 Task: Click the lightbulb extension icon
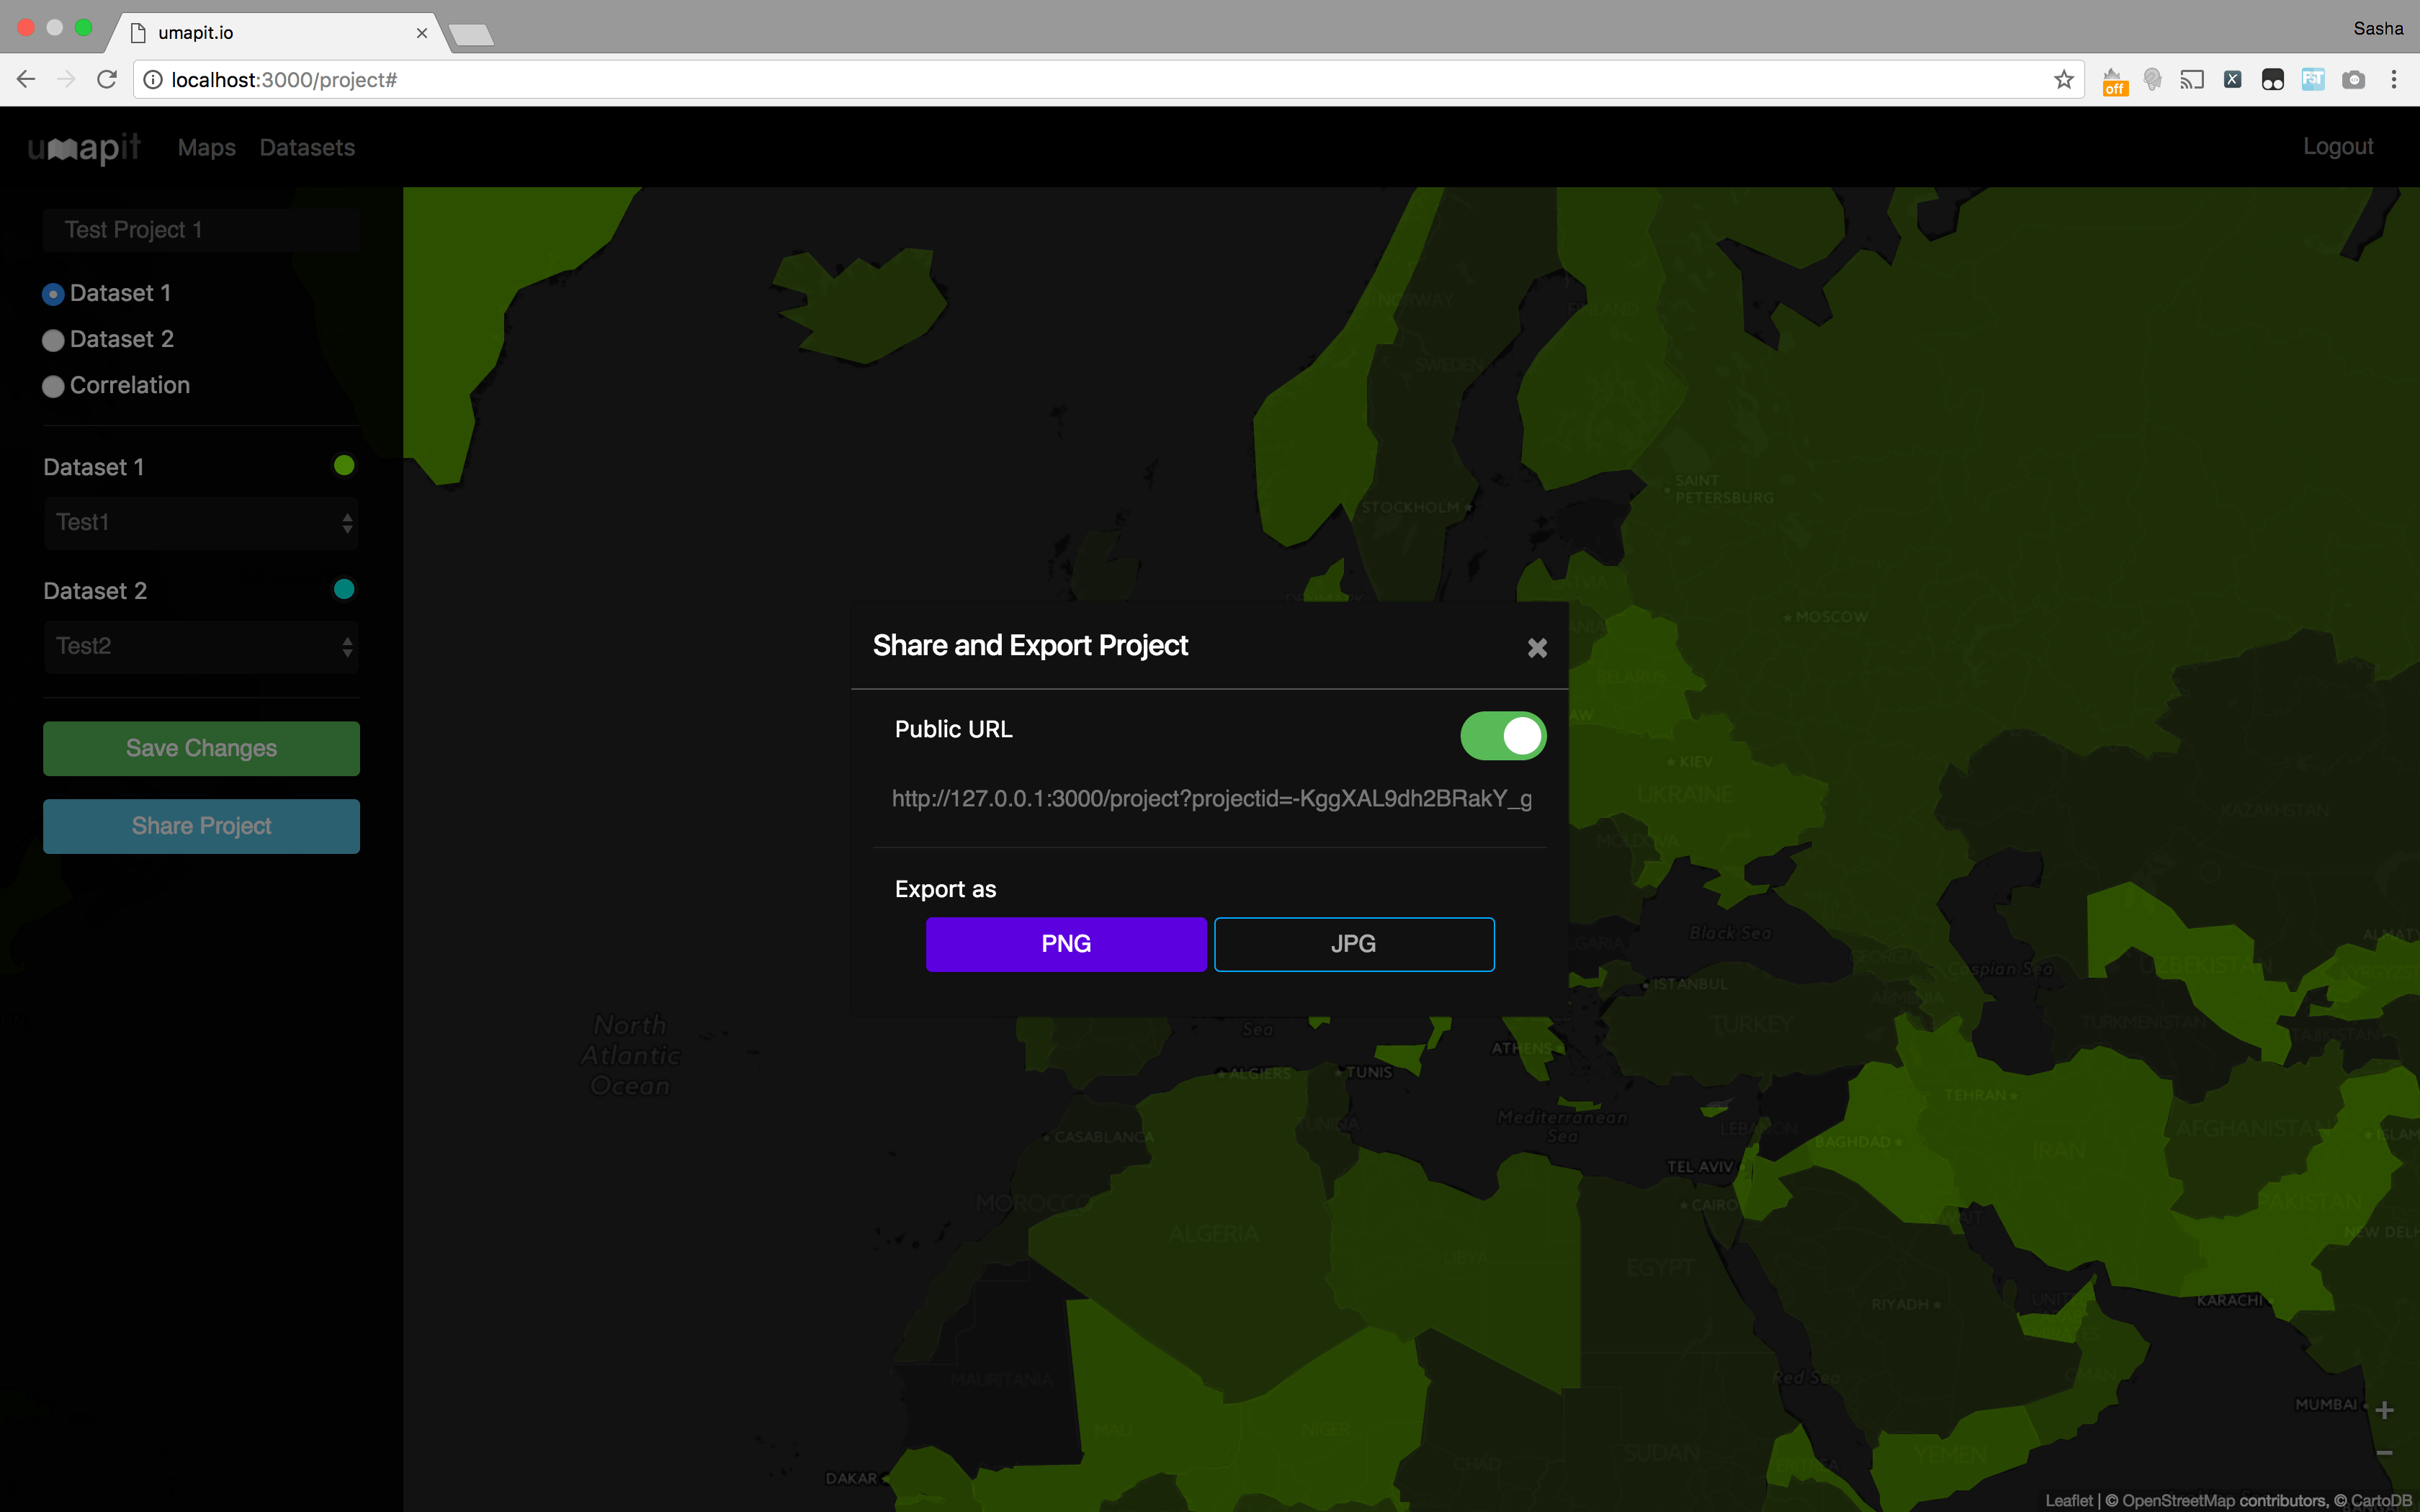point(2153,80)
